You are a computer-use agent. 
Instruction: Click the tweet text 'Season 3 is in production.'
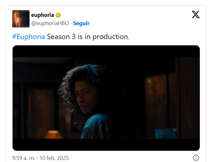click(x=88, y=36)
